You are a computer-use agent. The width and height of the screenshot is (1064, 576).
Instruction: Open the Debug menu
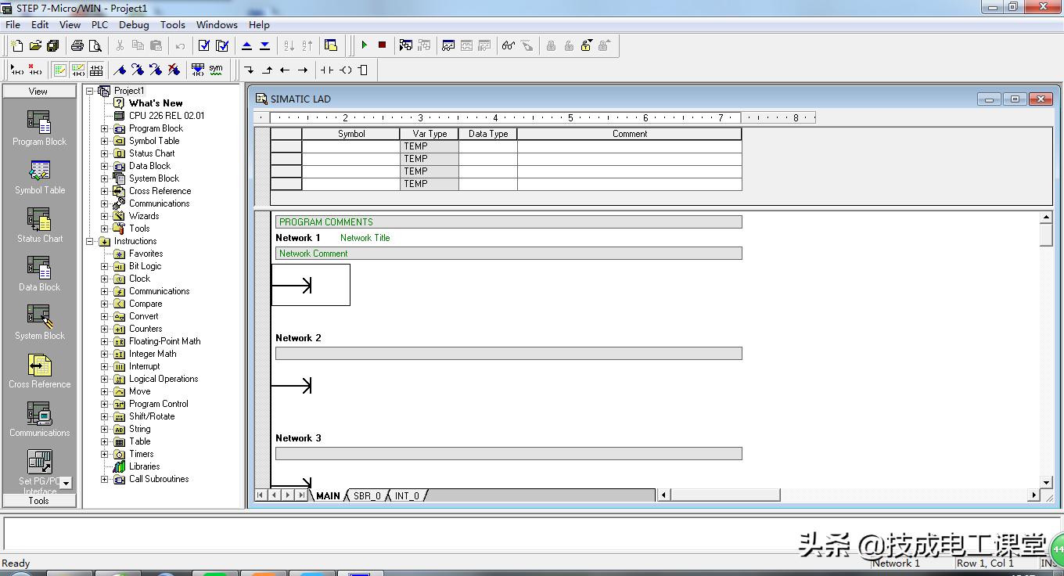[x=134, y=24]
